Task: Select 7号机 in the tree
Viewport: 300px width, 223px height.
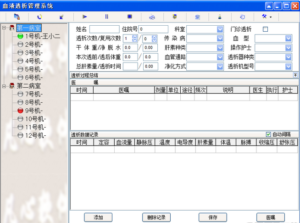Action: point(34,94)
